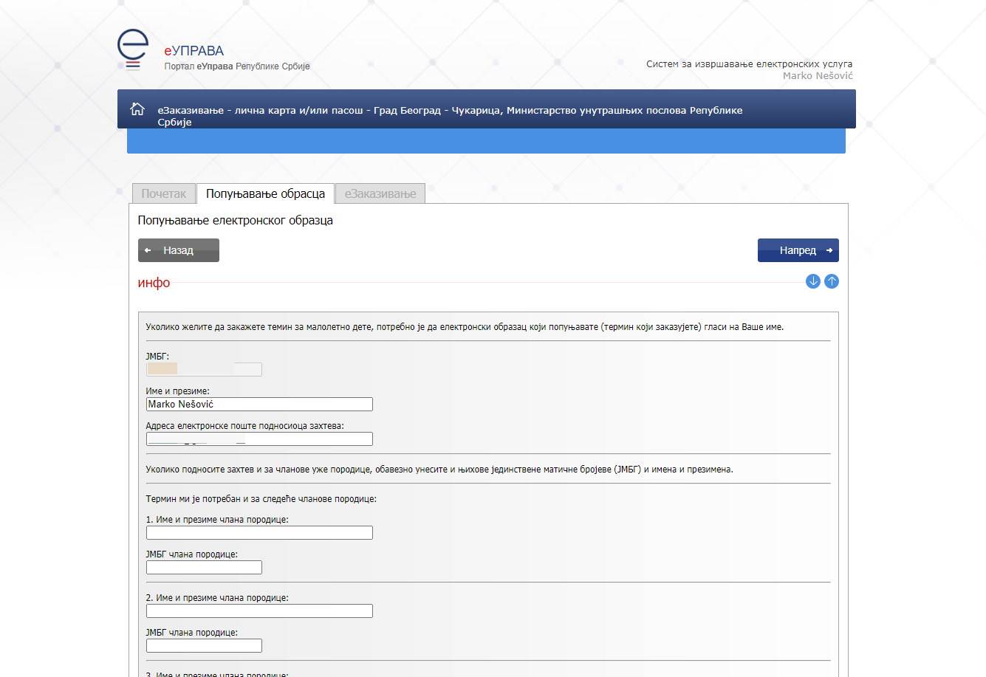
Task: Open the Почетак tab
Action: point(163,193)
